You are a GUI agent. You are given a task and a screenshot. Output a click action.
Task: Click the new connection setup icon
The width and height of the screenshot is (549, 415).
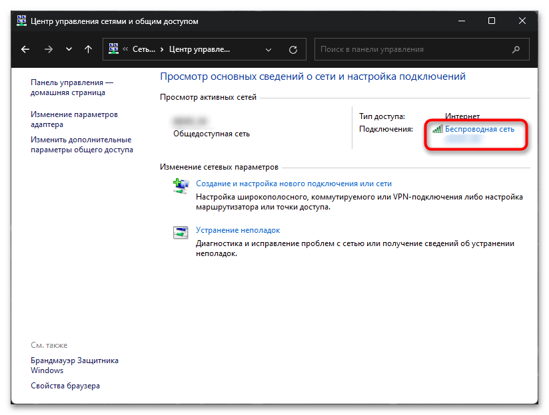click(181, 186)
